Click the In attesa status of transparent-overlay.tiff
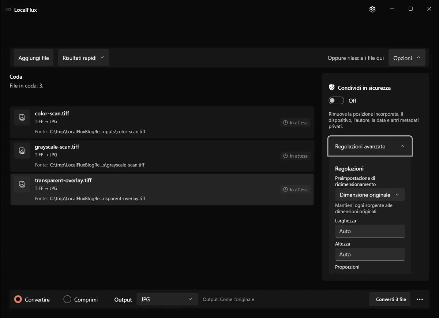Viewport: 439px width, 318px height. tap(296, 190)
